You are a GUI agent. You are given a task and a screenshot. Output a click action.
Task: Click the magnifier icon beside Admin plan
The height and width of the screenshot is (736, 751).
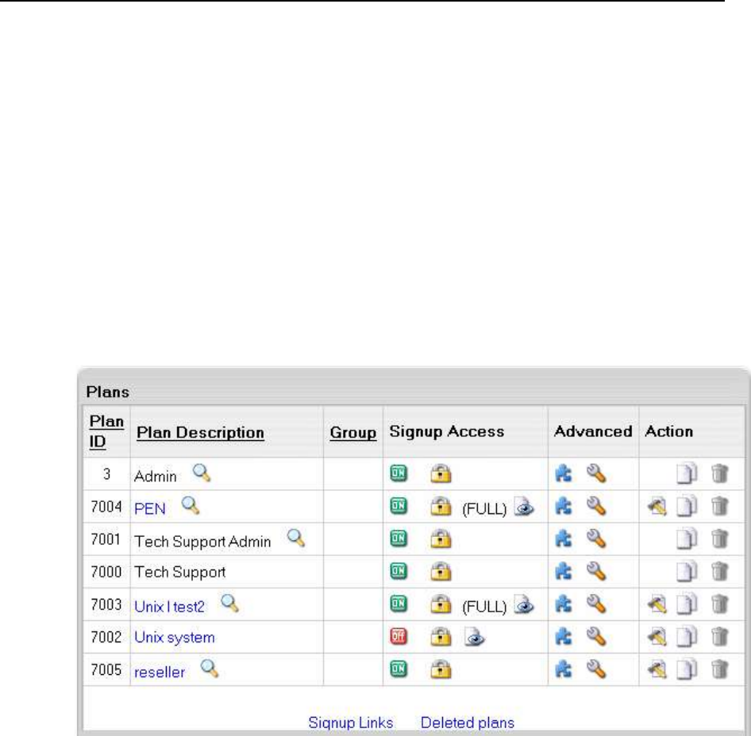point(202,473)
